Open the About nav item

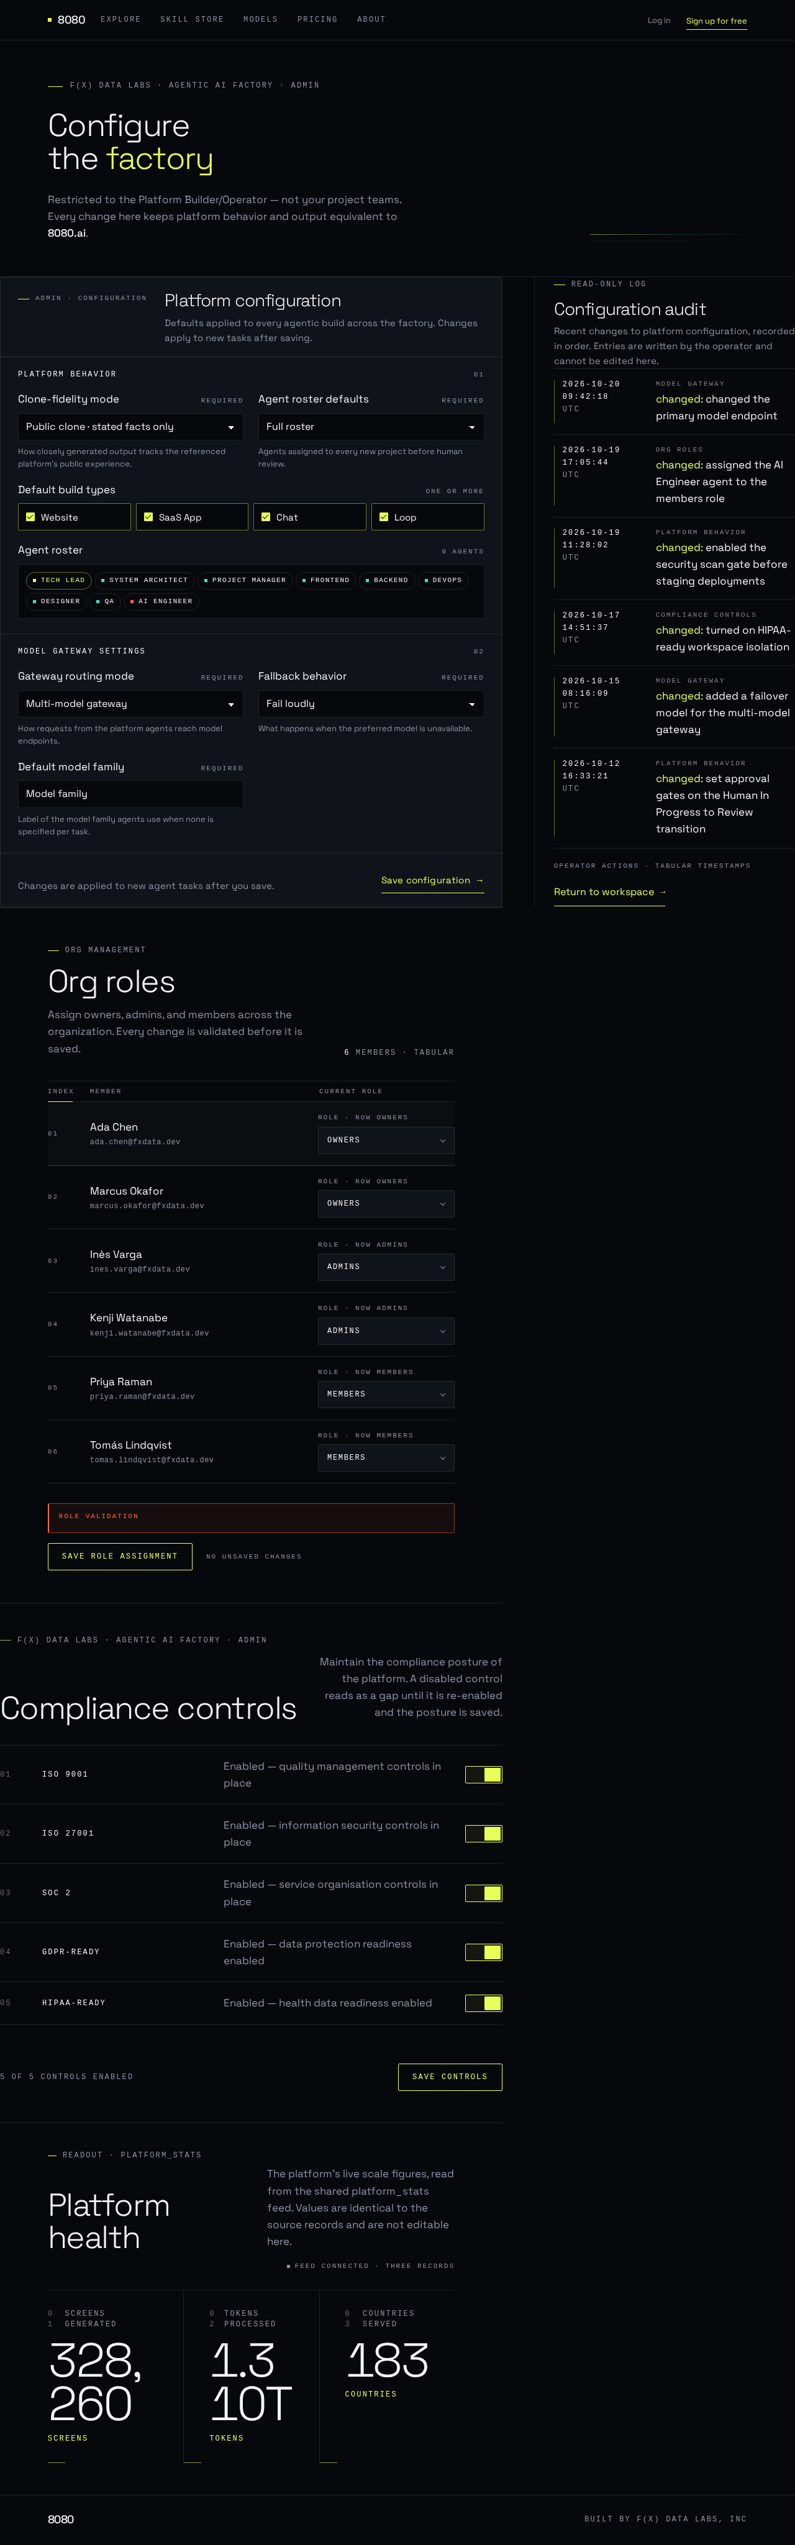click(371, 20)
